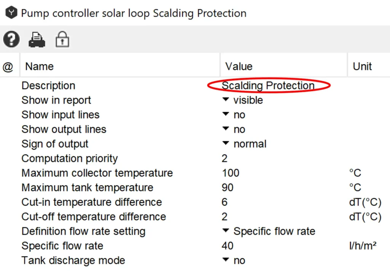Select the Cut-in temperature difference value
This screenshot has height=271, width=390.
[225, 202]
